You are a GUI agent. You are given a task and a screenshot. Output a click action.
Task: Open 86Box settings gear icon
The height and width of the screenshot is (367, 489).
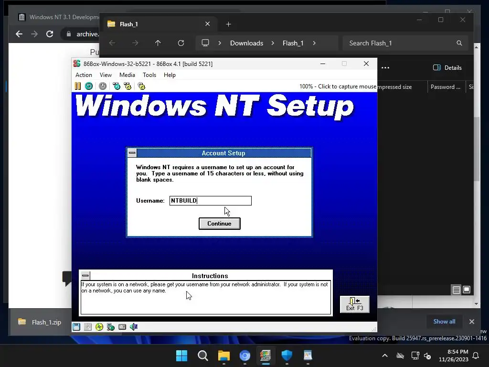pyautogui.click(x=141, y=86)
